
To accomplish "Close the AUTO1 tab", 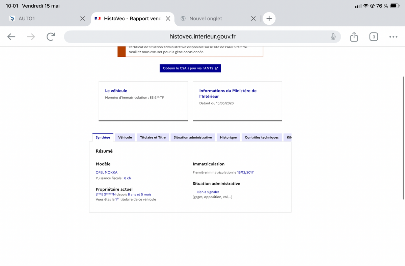I will point(82,19).
